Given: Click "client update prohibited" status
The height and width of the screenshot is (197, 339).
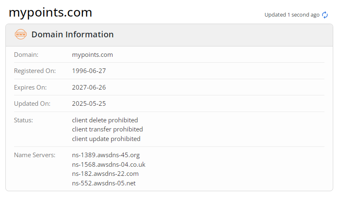Looking at the screenshot, I should 106,139.
